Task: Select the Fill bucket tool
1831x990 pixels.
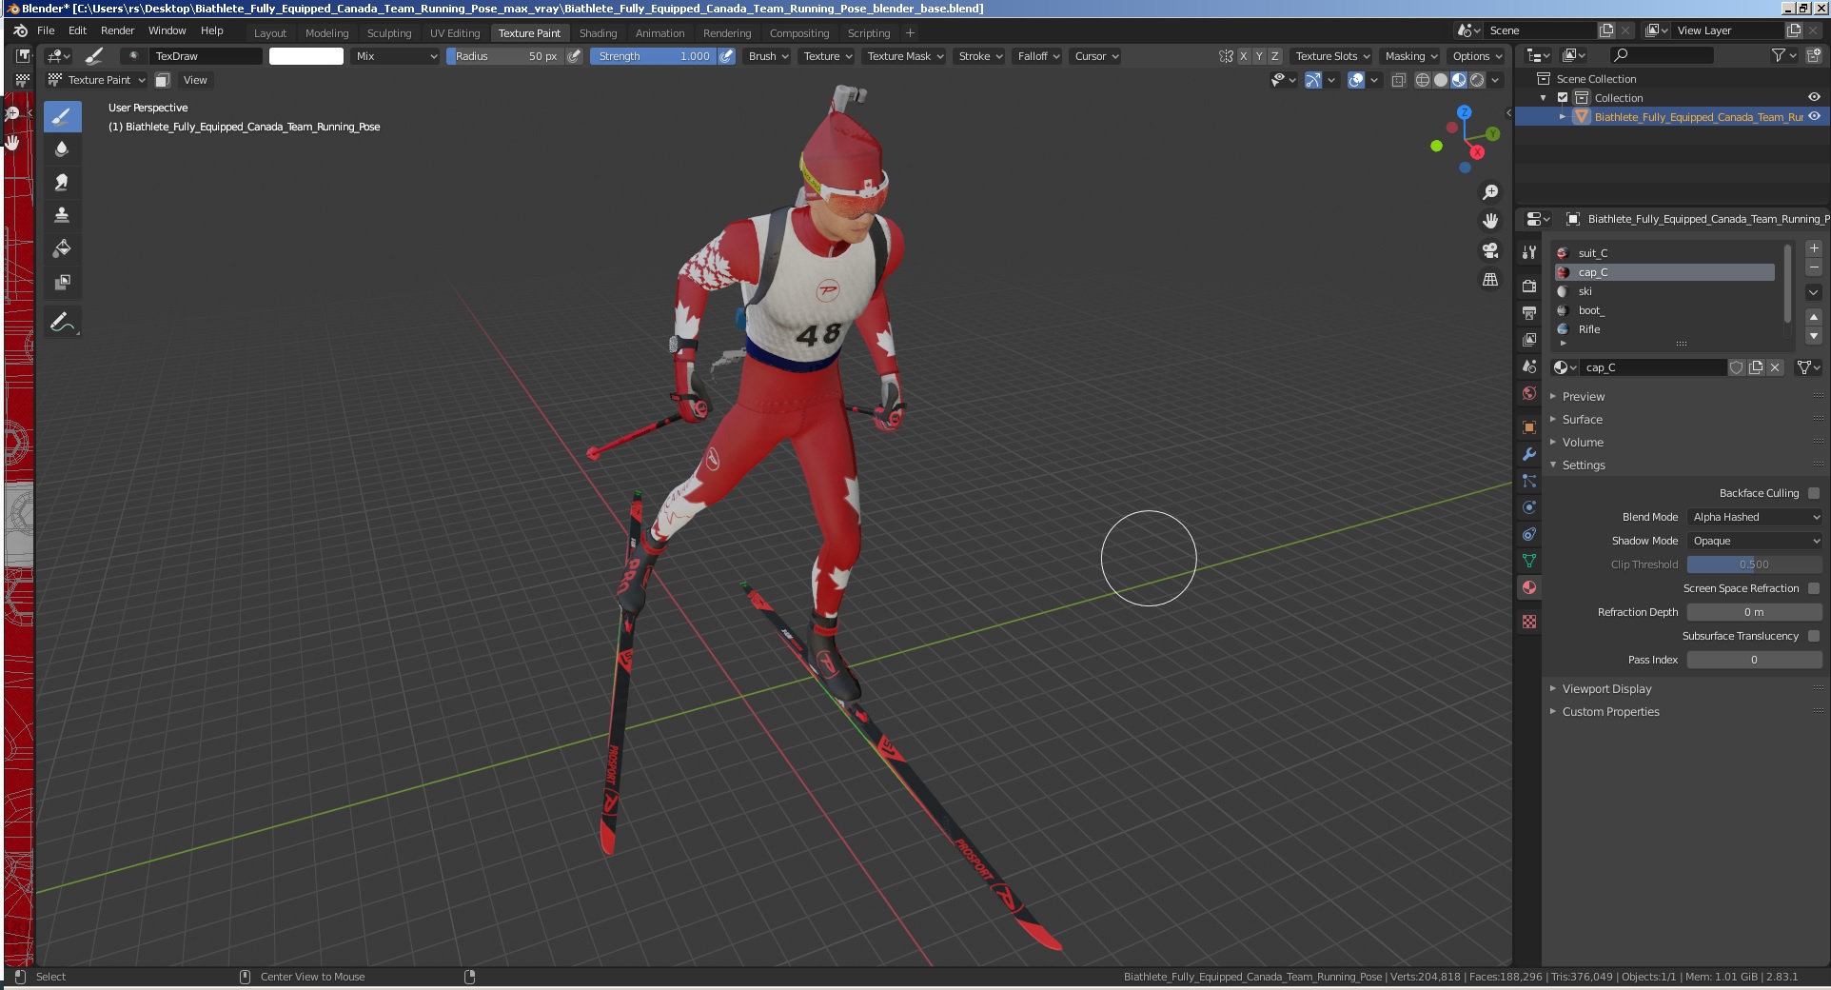Action: point(62,248)
